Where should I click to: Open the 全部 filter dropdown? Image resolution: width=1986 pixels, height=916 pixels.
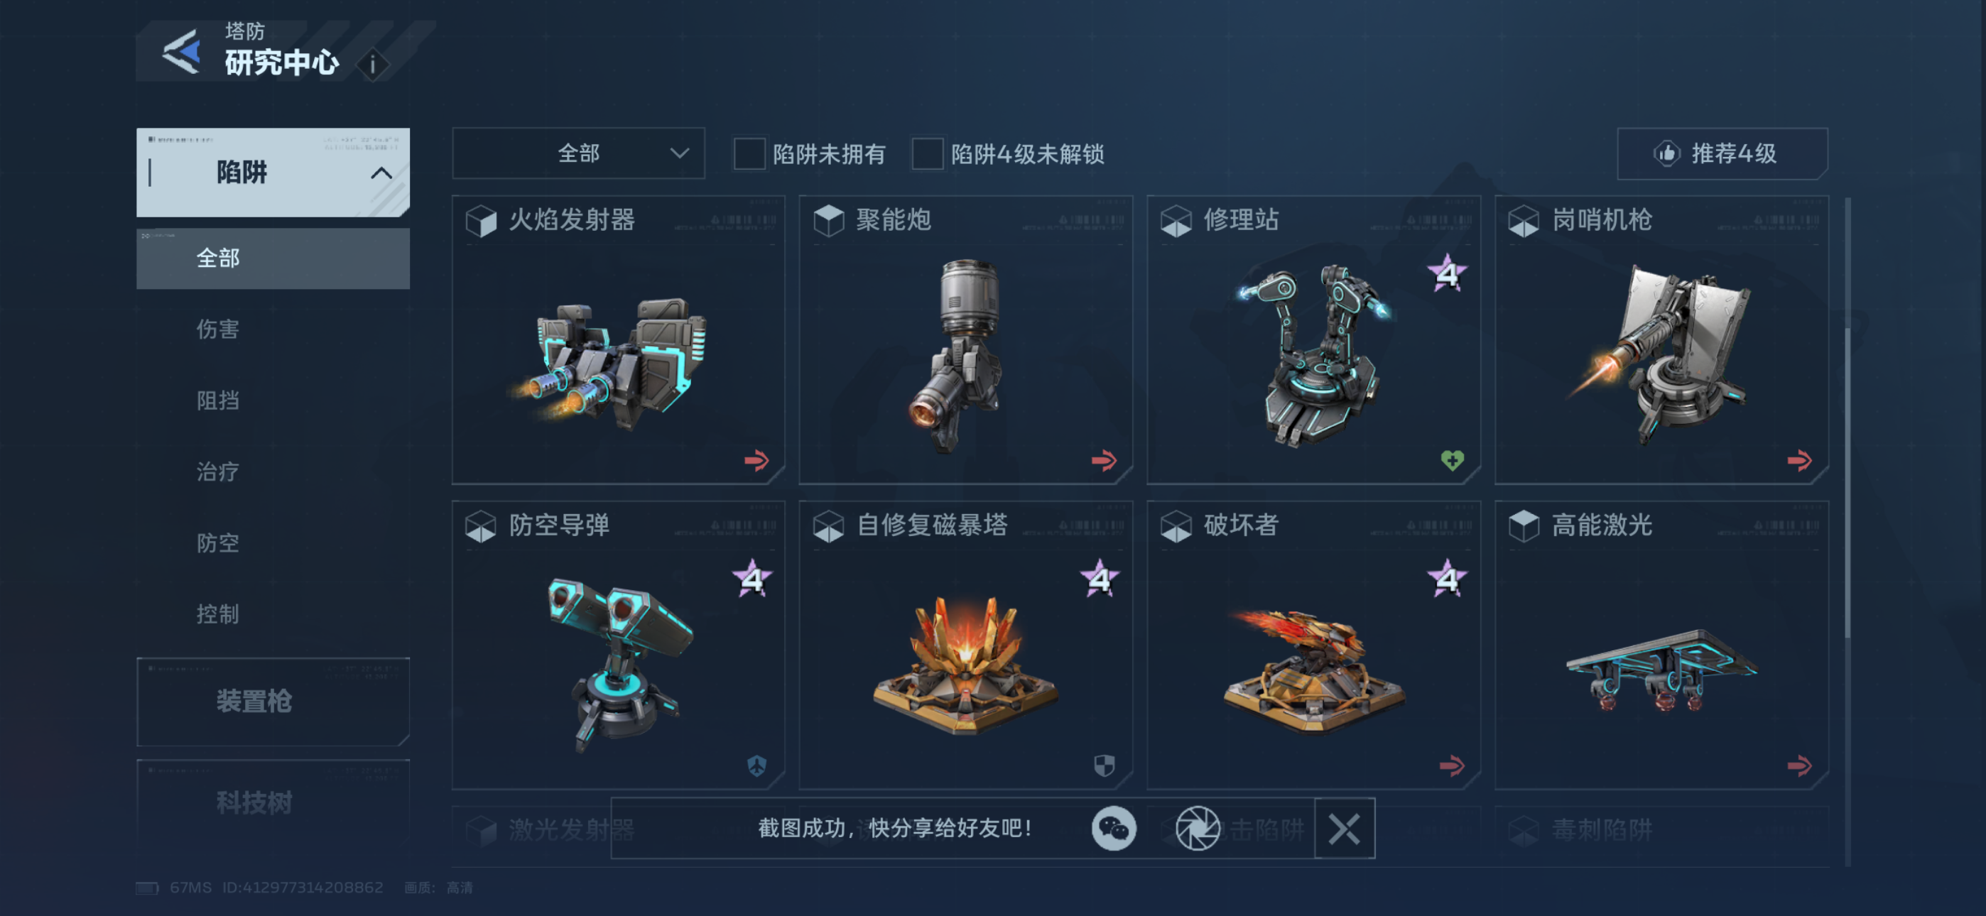point(578,153)
